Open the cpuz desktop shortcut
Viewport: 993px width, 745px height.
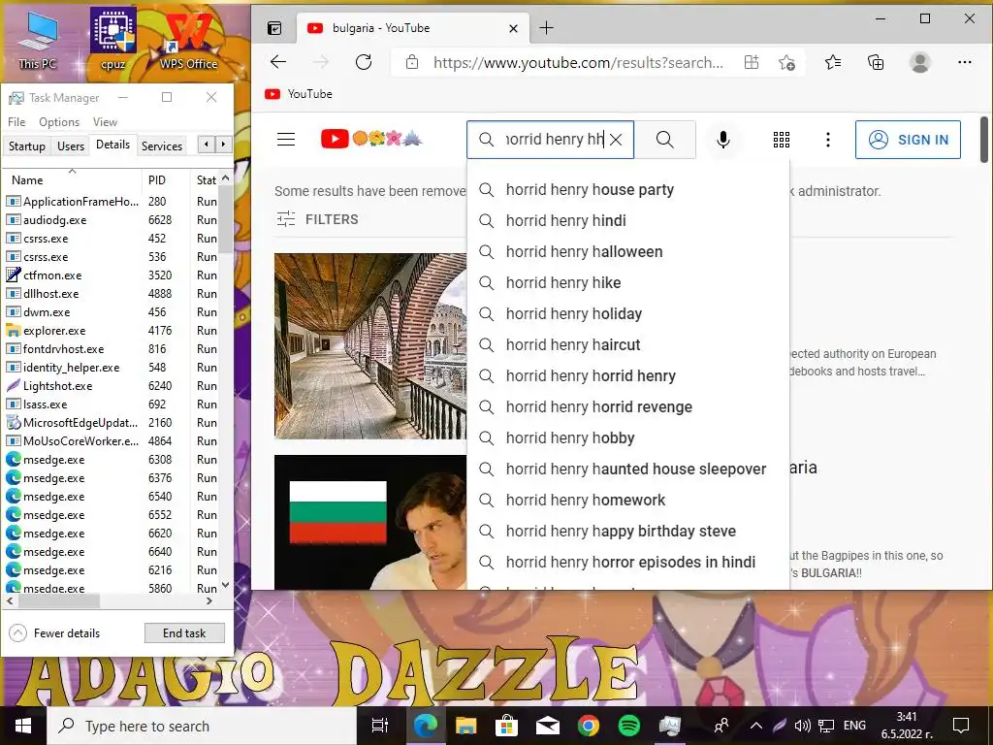[112, 40]
